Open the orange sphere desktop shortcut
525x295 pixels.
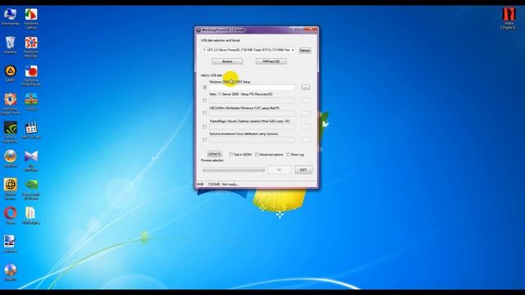pyautogui.click(x=10, y=158)
